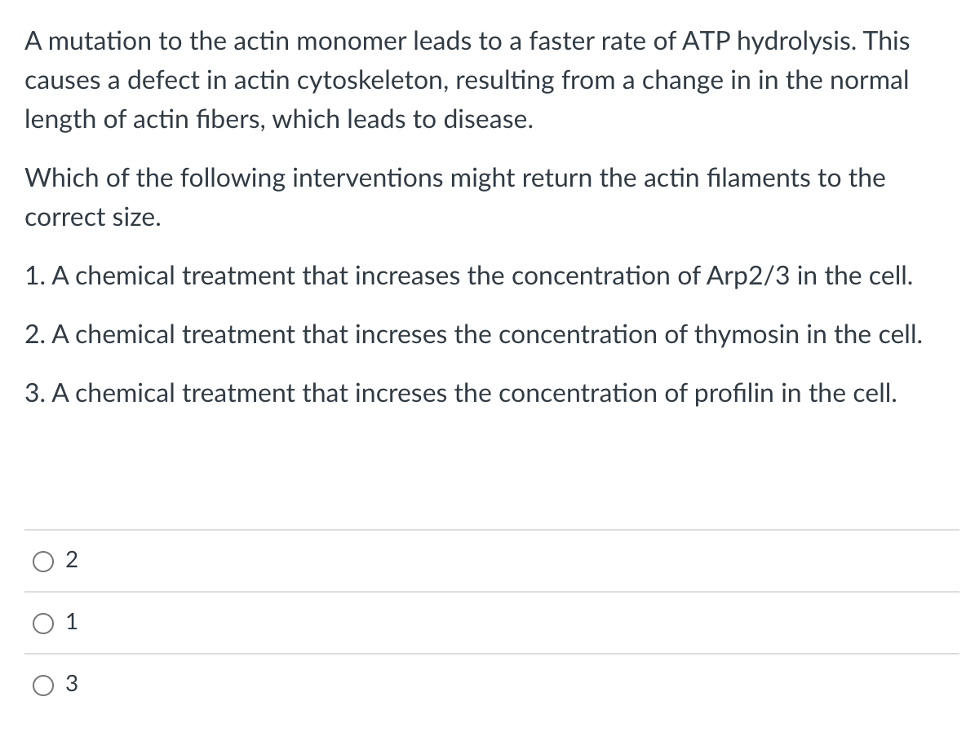This screenshot has height=732, width=966.
Task: Click the Arp2/3 intervention statement text
Action: pyautogui.click(x=468, y=276)
